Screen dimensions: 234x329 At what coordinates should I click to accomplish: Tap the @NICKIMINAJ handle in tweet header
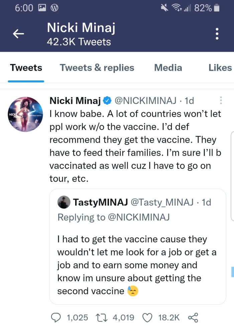click(147, 100)
